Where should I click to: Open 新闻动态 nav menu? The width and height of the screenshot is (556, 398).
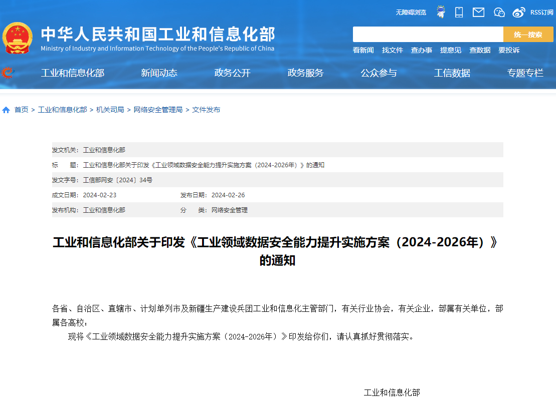(x=159, y=73)
